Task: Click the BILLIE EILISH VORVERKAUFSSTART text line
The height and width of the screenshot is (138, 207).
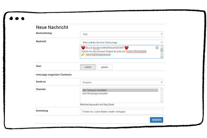Action: point(105,48)
